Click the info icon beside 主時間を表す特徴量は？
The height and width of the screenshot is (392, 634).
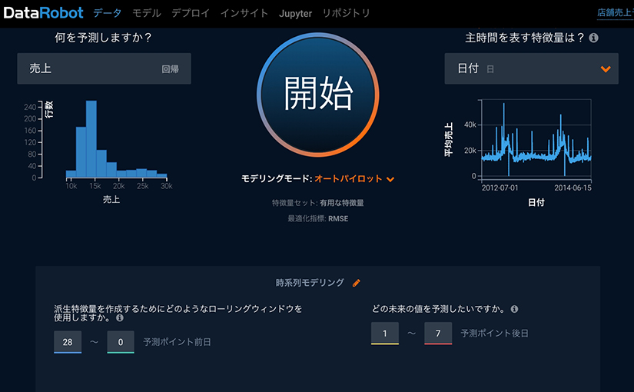[x=593, y=38]
